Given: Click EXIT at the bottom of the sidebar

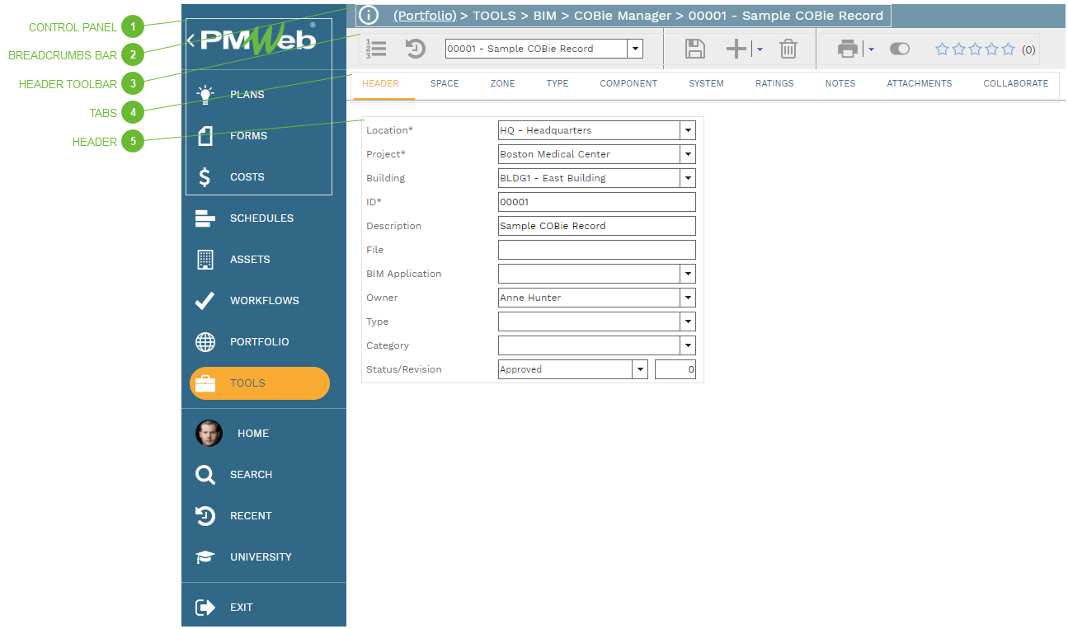Looking at the screenshot, I should click(241, 607).
